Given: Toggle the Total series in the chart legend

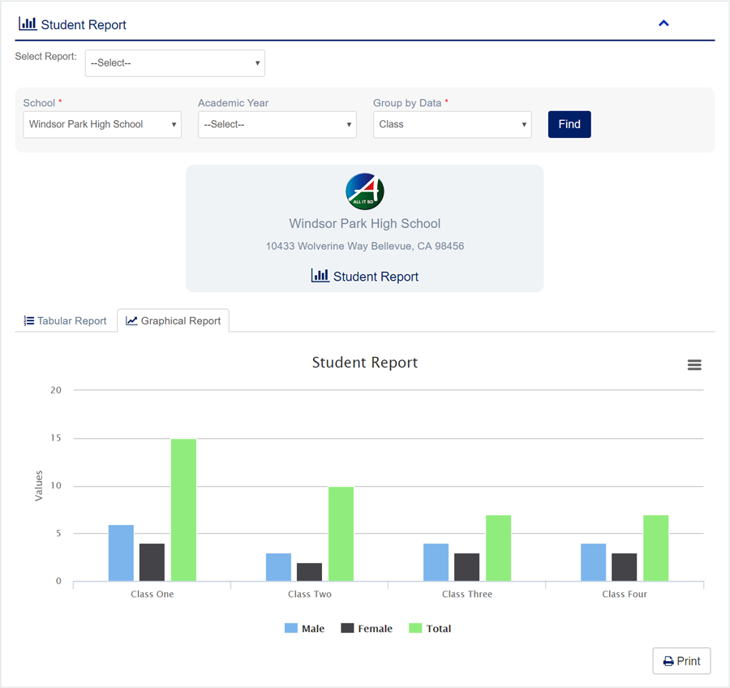Looking at the screenshot, I should (x=431, y=628).
